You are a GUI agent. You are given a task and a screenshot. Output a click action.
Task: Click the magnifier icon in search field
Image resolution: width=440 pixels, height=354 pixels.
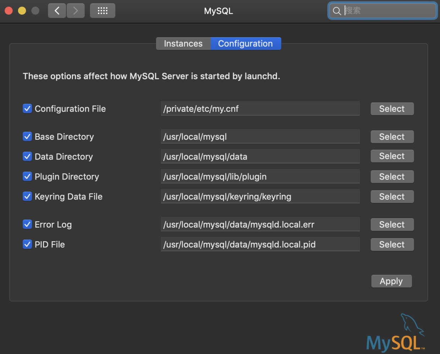coord(337,11)
